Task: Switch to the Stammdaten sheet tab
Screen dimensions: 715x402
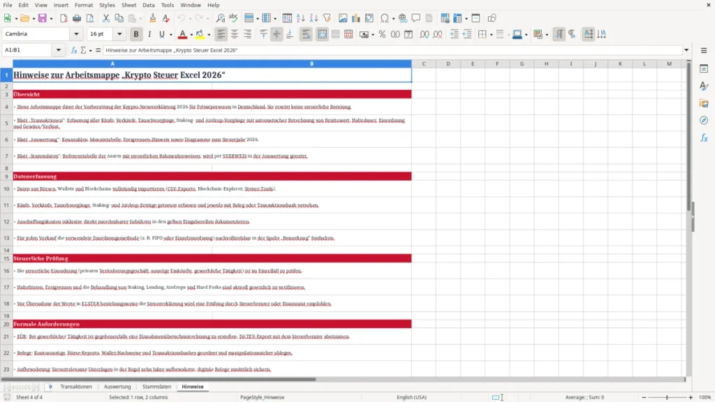Action: coord(157,387)
